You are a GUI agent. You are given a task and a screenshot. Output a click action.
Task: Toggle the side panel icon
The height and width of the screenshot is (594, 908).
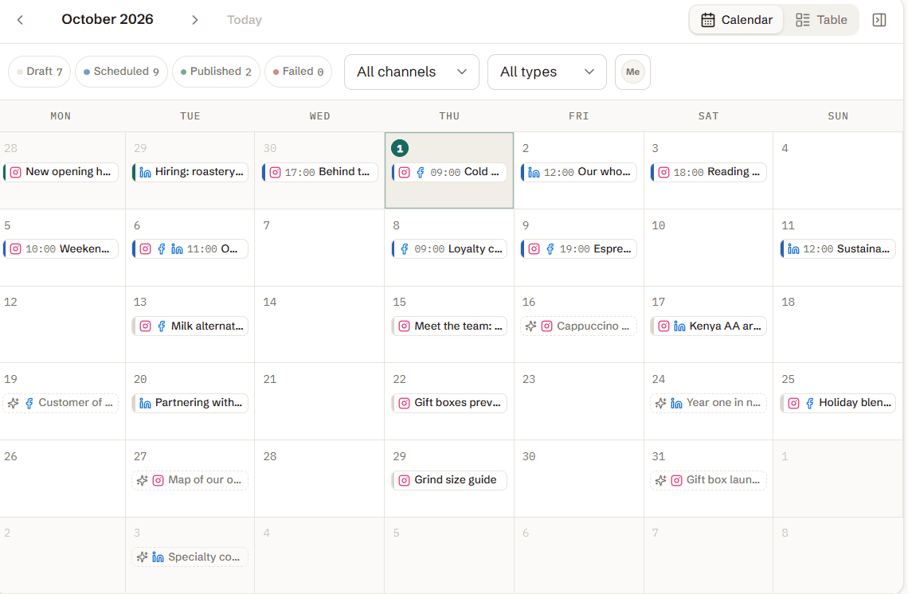click(879, 20)
